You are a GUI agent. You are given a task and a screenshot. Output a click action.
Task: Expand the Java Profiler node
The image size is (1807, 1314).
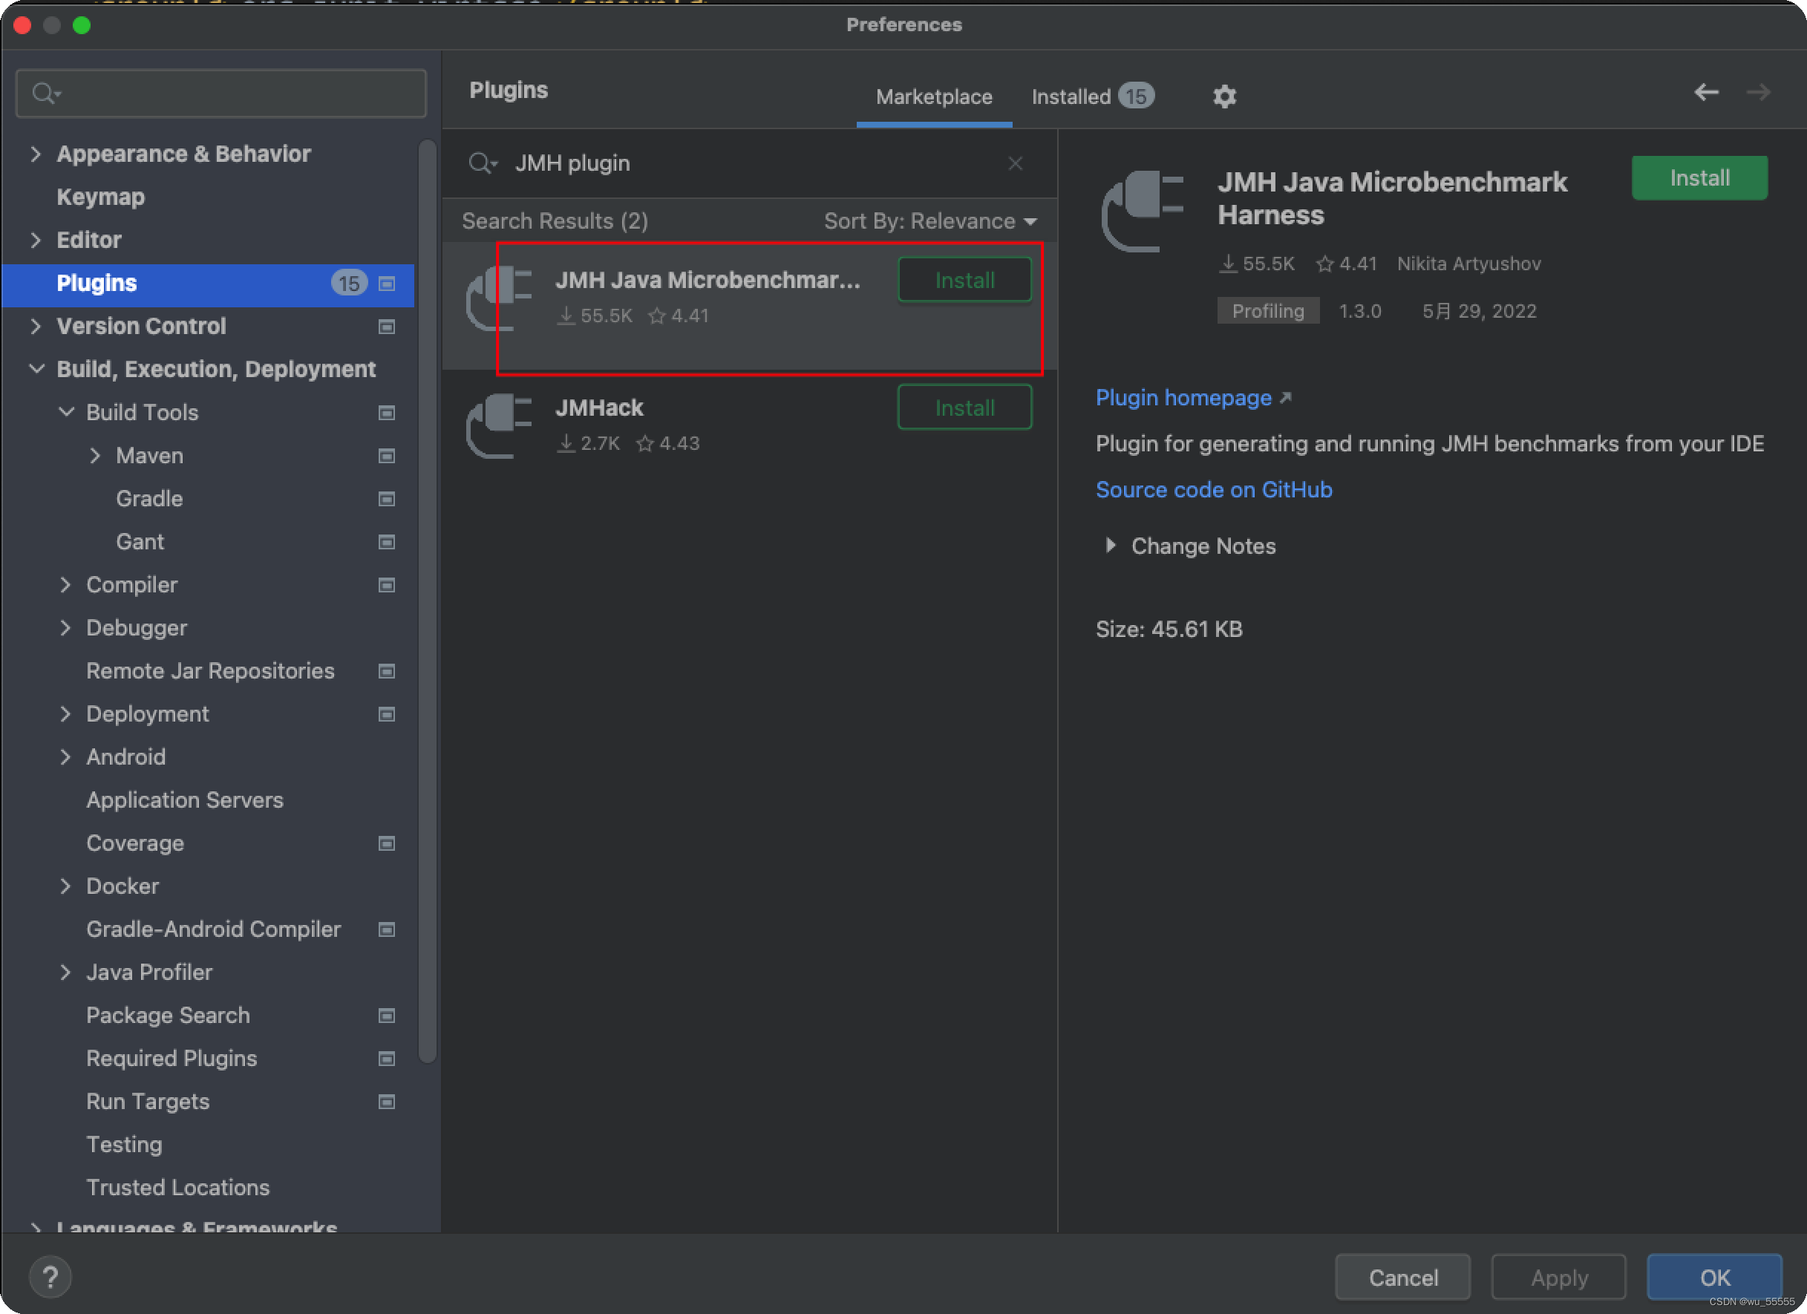coord(66,971)
